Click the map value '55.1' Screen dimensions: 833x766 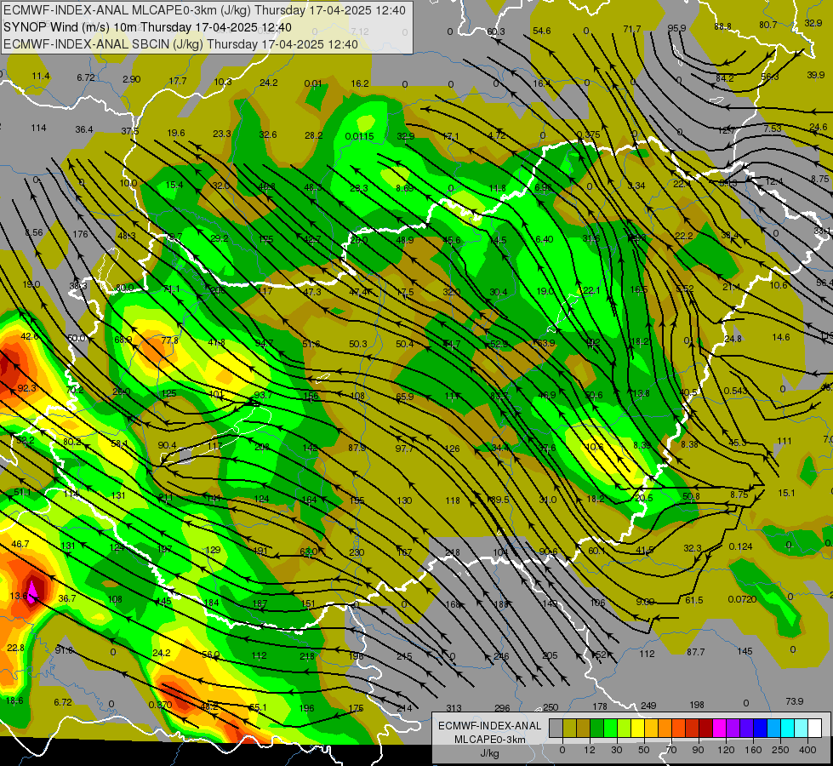(x=258, y=707)
